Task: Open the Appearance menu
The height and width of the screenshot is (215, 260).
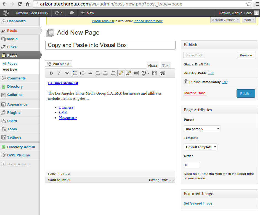Action: [17, 104]
